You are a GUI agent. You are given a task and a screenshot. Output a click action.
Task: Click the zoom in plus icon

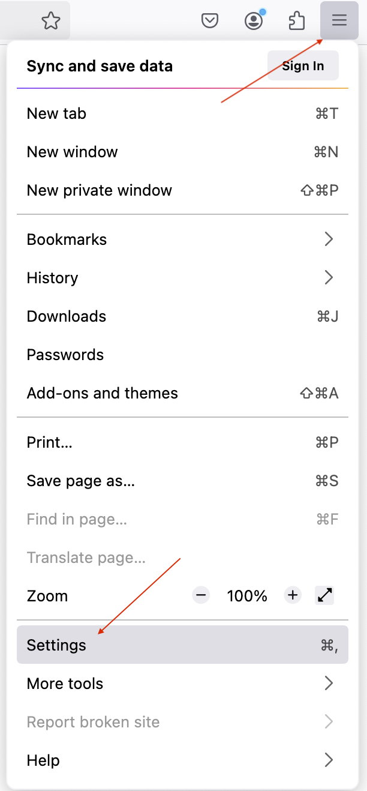293,595
